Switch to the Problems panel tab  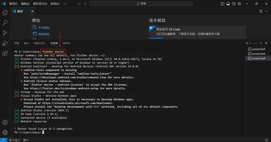point(17,43)
